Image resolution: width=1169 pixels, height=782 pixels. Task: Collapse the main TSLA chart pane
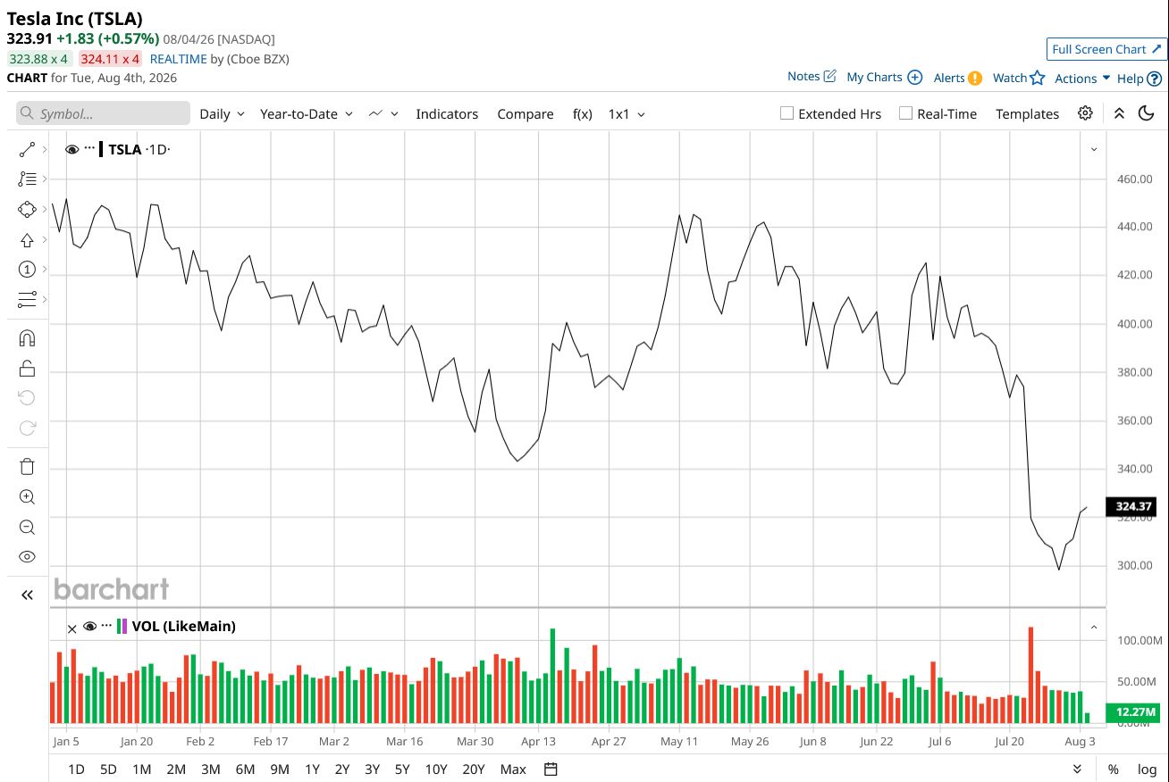(x=1094, y=149)
